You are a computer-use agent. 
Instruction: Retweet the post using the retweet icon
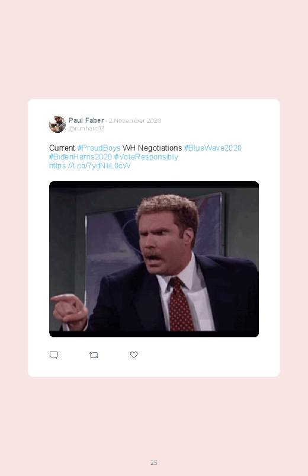click(x=94, y=355)
